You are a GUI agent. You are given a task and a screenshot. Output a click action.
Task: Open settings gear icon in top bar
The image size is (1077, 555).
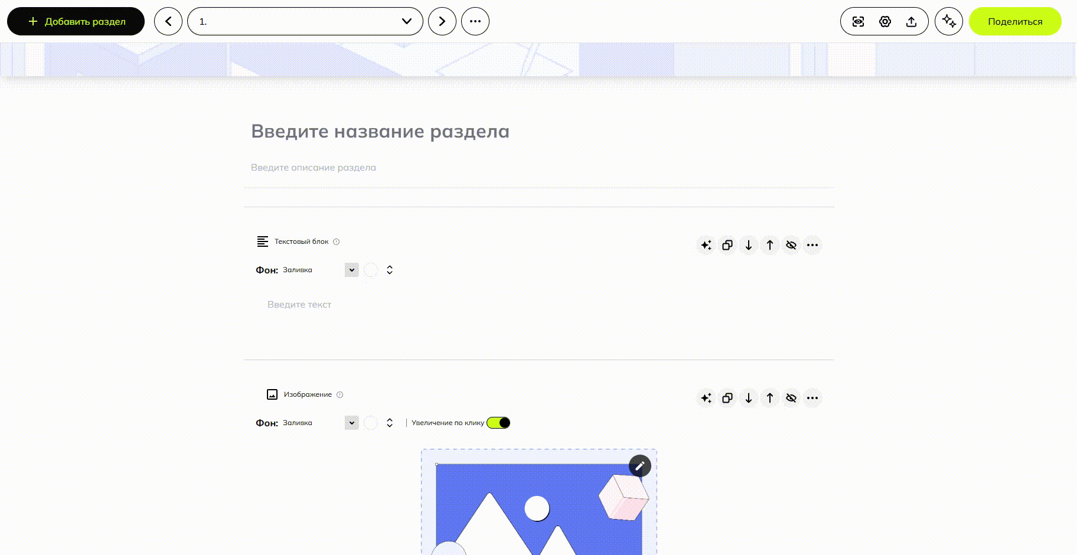point(885,22)
